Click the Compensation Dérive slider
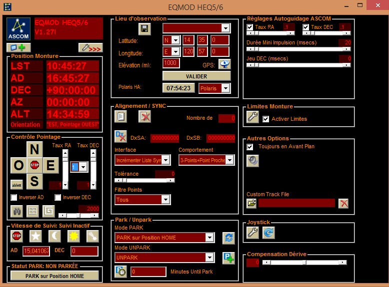Viewport: 389px width, 287px height. point(304,262)
